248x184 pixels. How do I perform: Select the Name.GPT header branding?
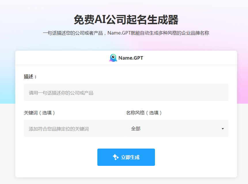tap(126, 58)
